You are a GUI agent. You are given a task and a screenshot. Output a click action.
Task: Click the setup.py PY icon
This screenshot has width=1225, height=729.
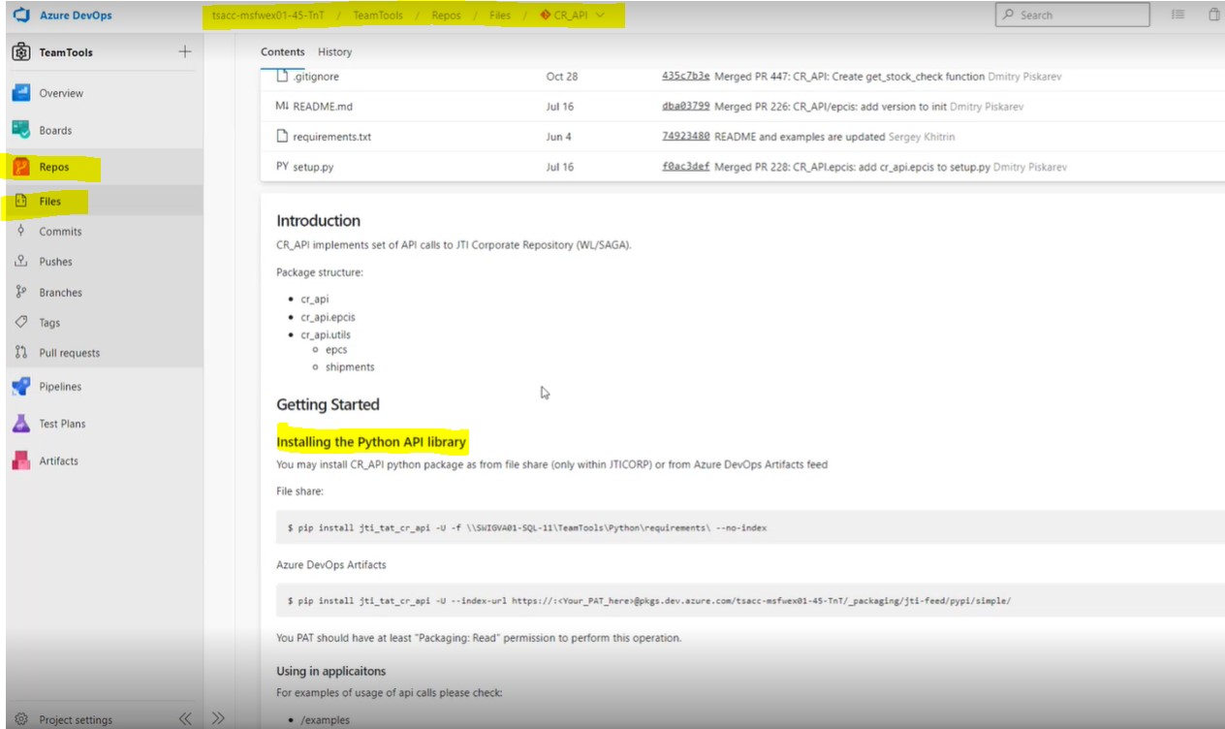pyautogui.click(x=283, y=167)
